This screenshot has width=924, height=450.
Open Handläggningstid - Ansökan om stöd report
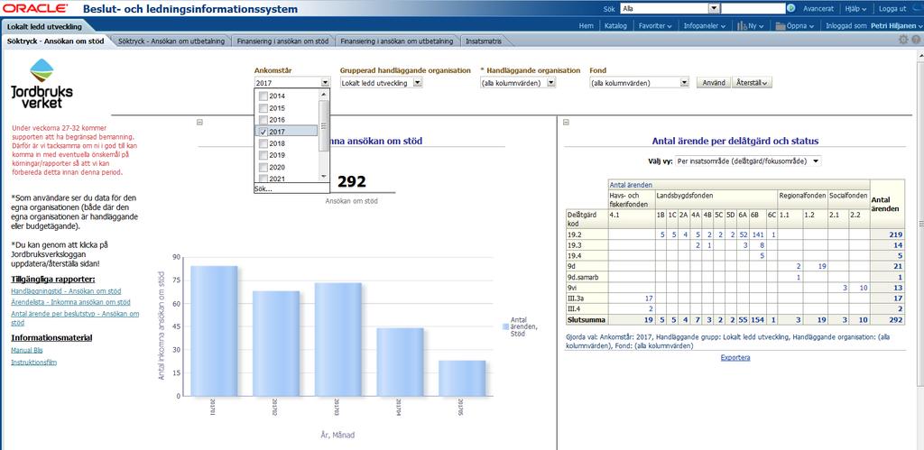click(66, 291)
